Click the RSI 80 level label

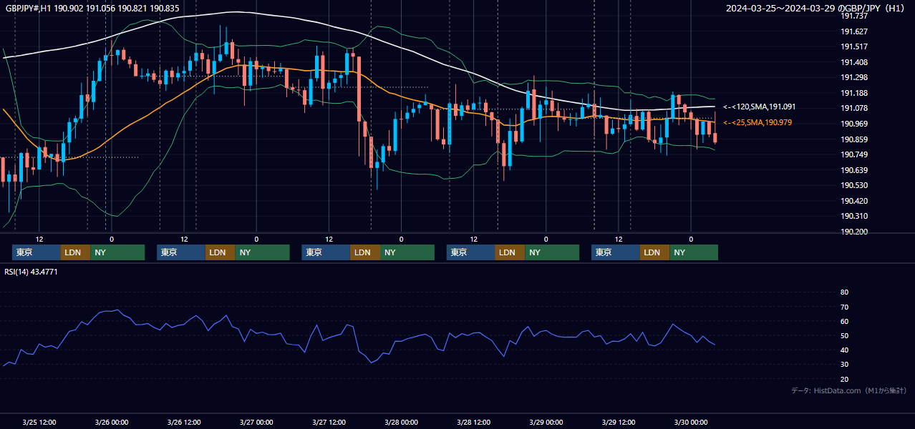[844, 292]
